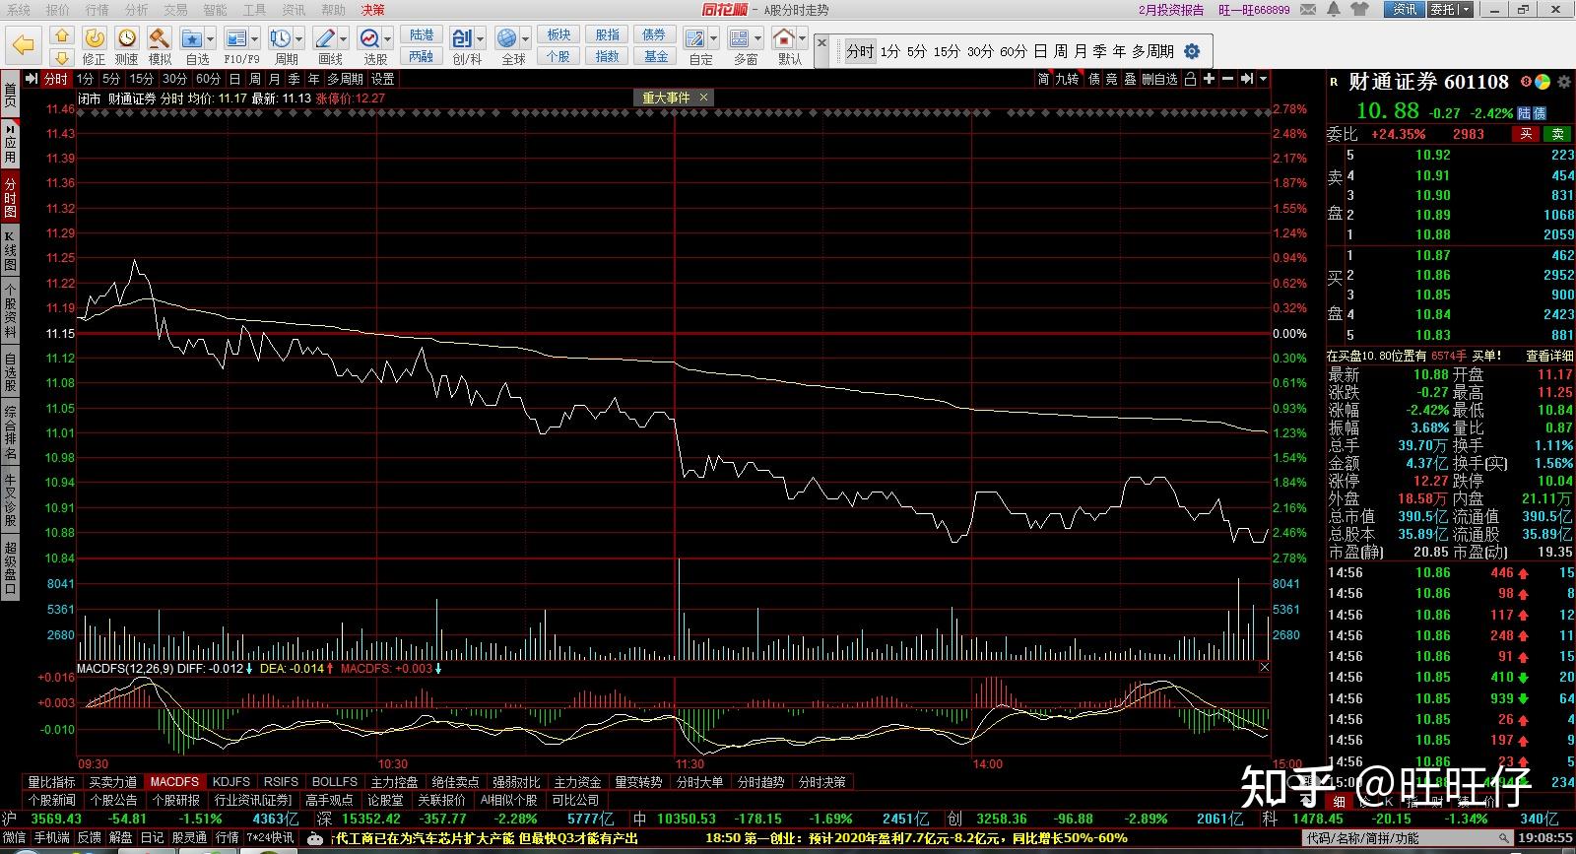1576x854 pixels.
Task: Open the 选股 stock screener icon
Action: click(370, 38)
